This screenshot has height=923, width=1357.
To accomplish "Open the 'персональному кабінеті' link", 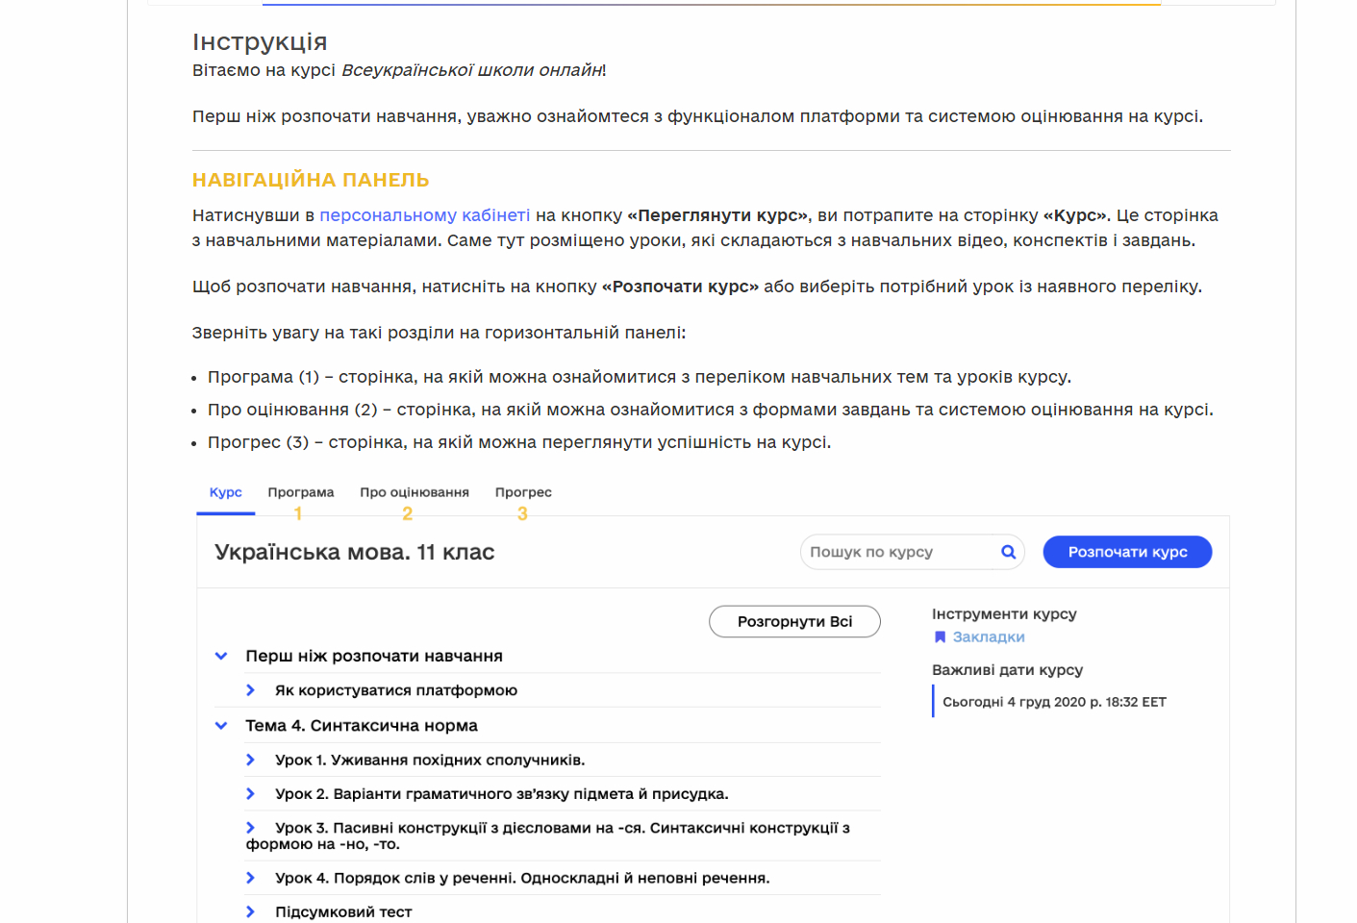I will (x=425, y=215).
